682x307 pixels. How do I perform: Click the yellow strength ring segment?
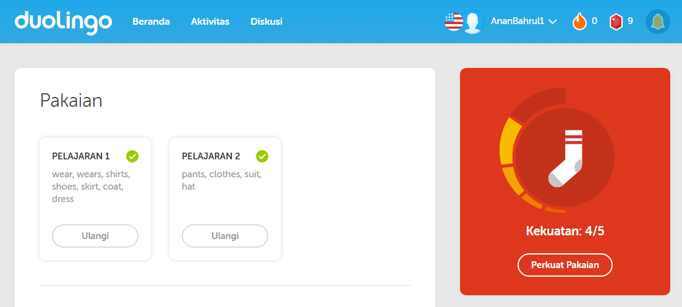click(x=509, y=141)
